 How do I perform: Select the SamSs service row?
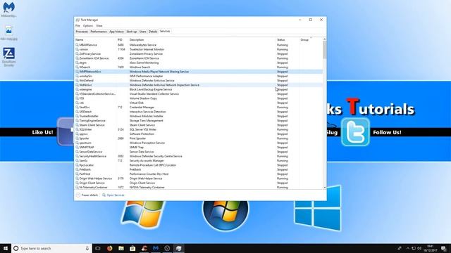[199, 161]
